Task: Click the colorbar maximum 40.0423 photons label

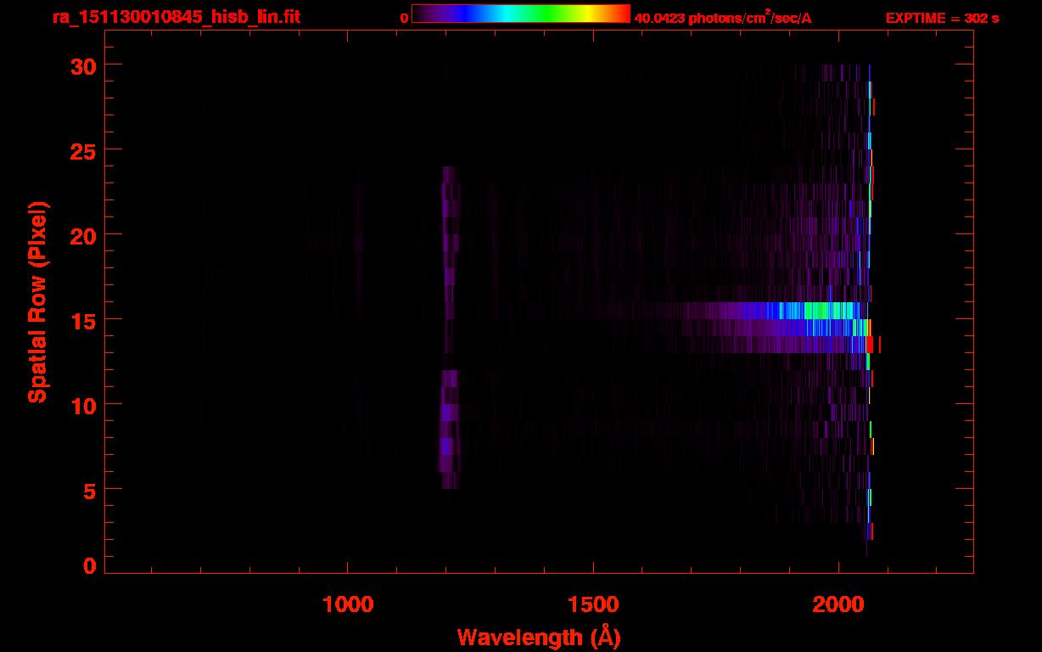Action: tap(723, 18)
